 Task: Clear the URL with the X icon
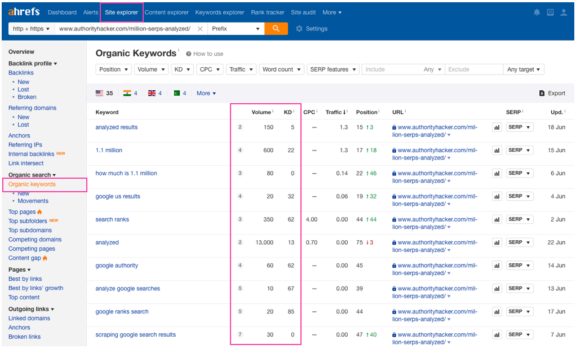[200, 29]
